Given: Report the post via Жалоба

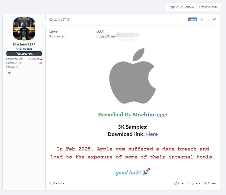Looking at the screenshot, I should tap(57, 183).
